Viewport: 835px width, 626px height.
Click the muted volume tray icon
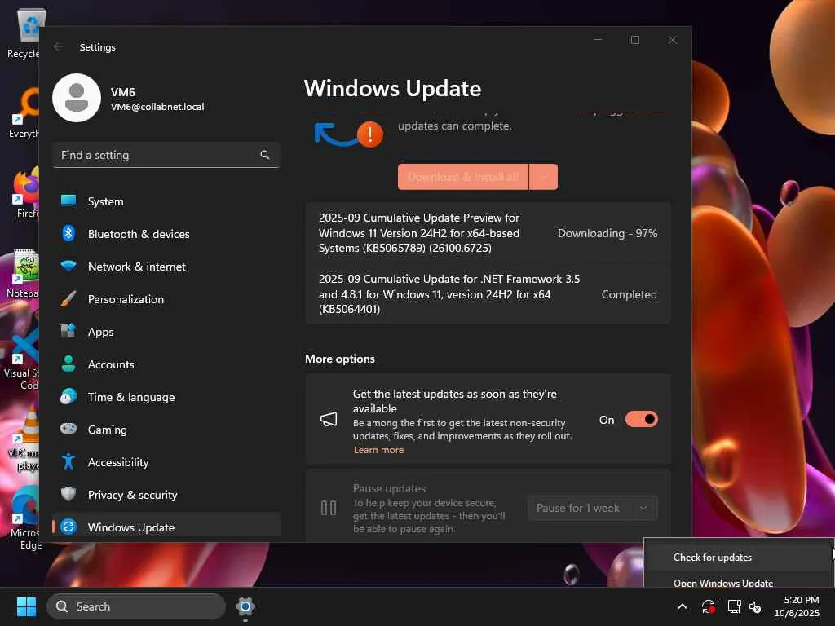(x=755, y=606)
